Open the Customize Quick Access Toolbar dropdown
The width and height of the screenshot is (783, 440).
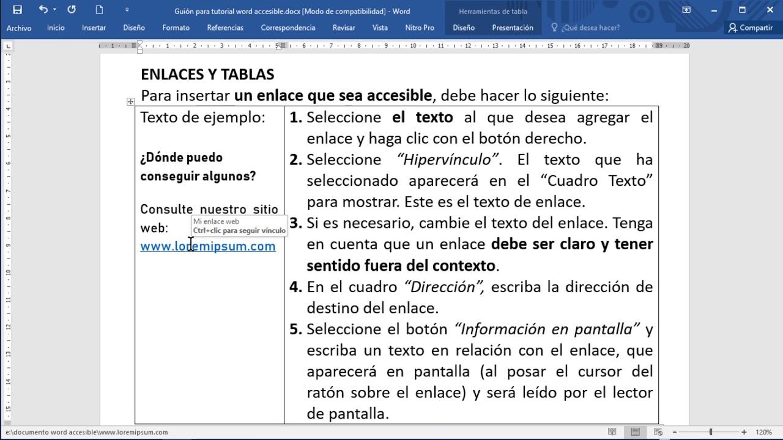[125, 9]
